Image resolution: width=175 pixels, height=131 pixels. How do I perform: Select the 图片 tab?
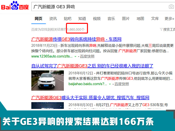pos(126,18)
